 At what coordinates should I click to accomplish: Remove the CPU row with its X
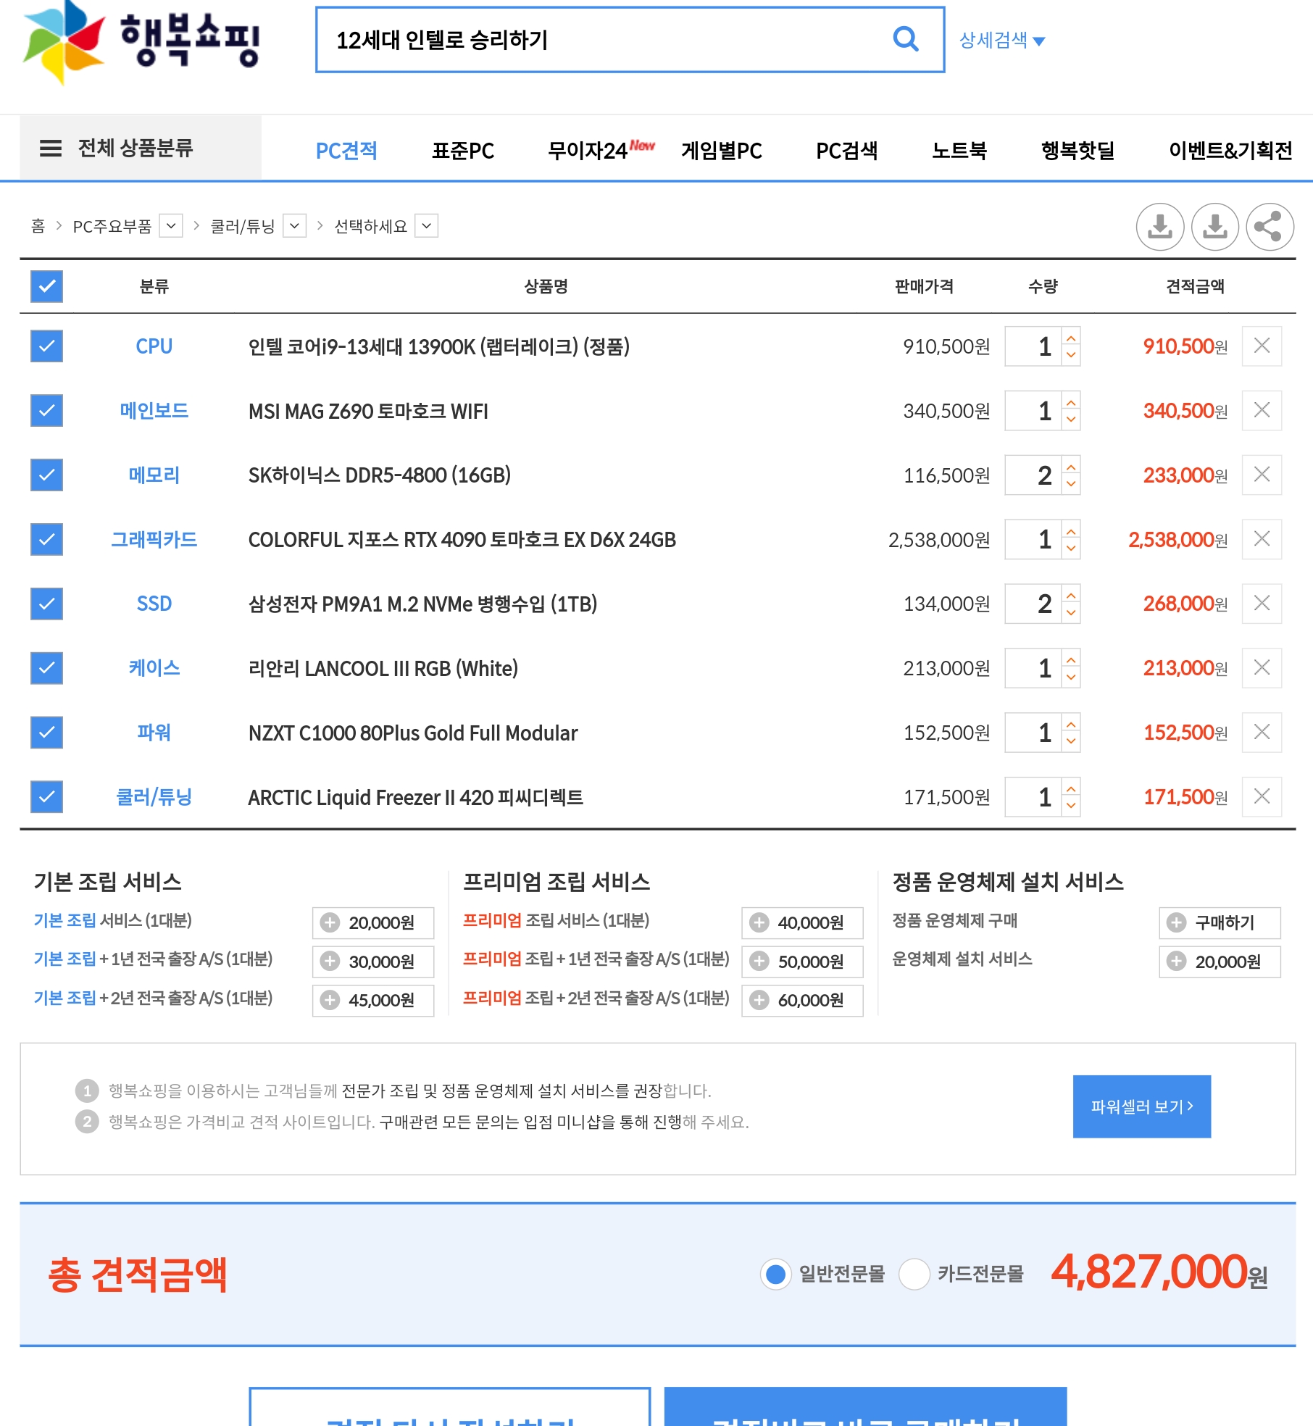coord(1262,346)
